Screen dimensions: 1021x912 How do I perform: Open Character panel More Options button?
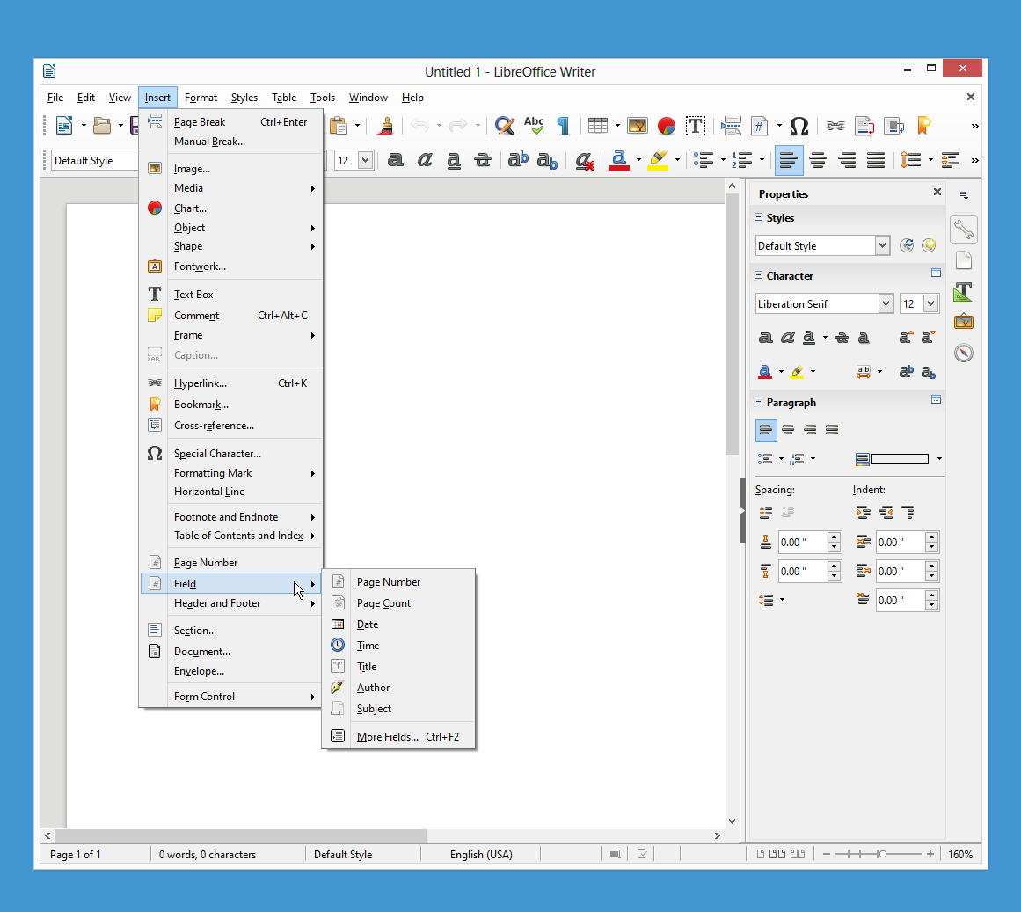936,274
